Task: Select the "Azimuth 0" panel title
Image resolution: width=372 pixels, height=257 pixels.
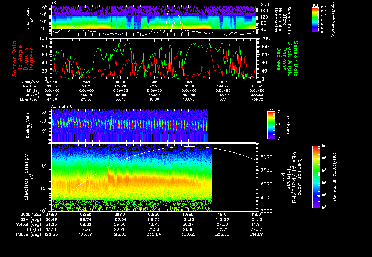Action: pos(62,106)
